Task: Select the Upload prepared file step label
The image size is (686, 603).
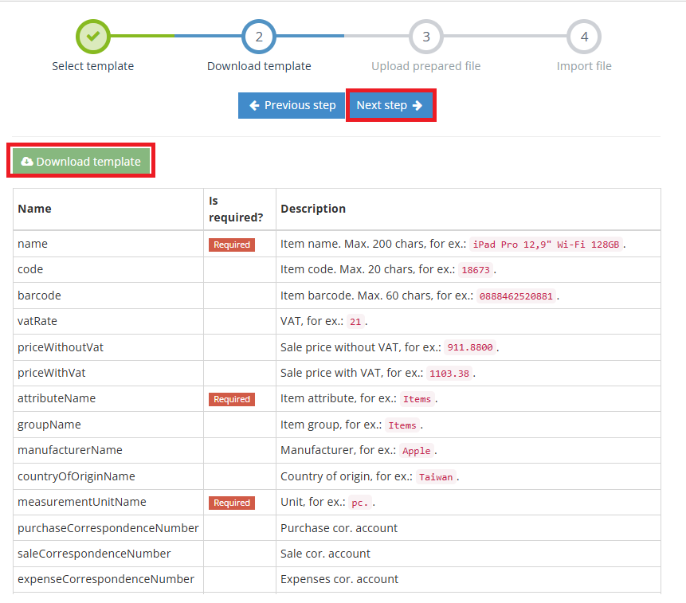Action: pos(425,66)
